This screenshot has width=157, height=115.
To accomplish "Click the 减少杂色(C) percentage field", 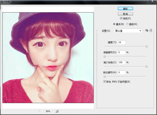I will coord(121,62).
